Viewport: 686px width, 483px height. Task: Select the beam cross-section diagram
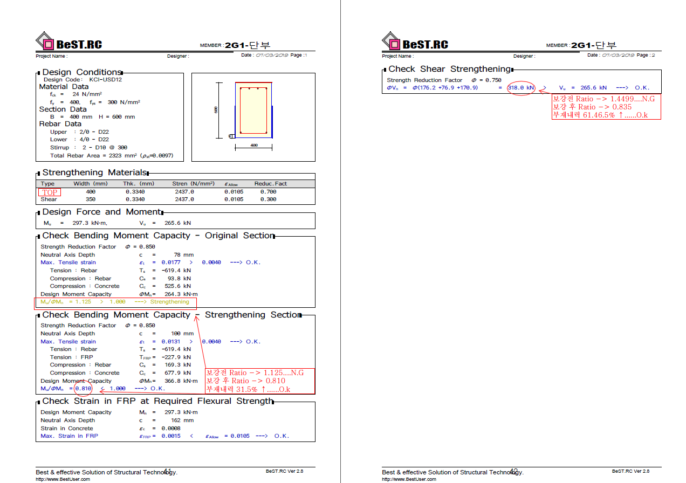point(253,117)
